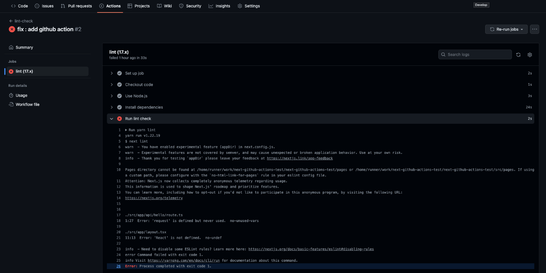Click the Summary home icon
The image size is (546, 273).
[x=11, y=47]
